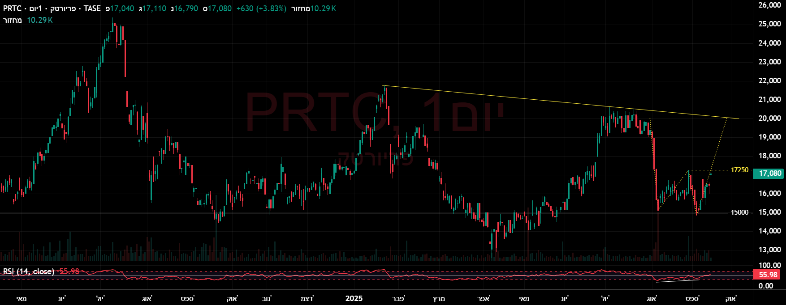Click the אפר' month label on time axis
This screenshot has height=305, width=786.
(484, 298)
